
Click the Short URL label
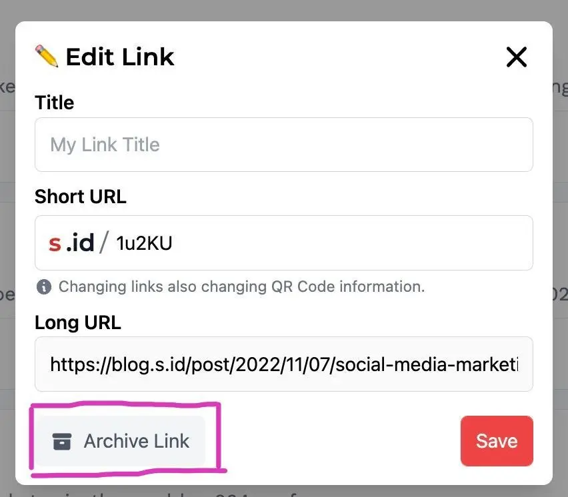coord(81,197)
